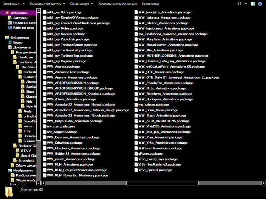The image size is (266, 199).
Task: Change the view mode icon
Action: tap(239, 4)
